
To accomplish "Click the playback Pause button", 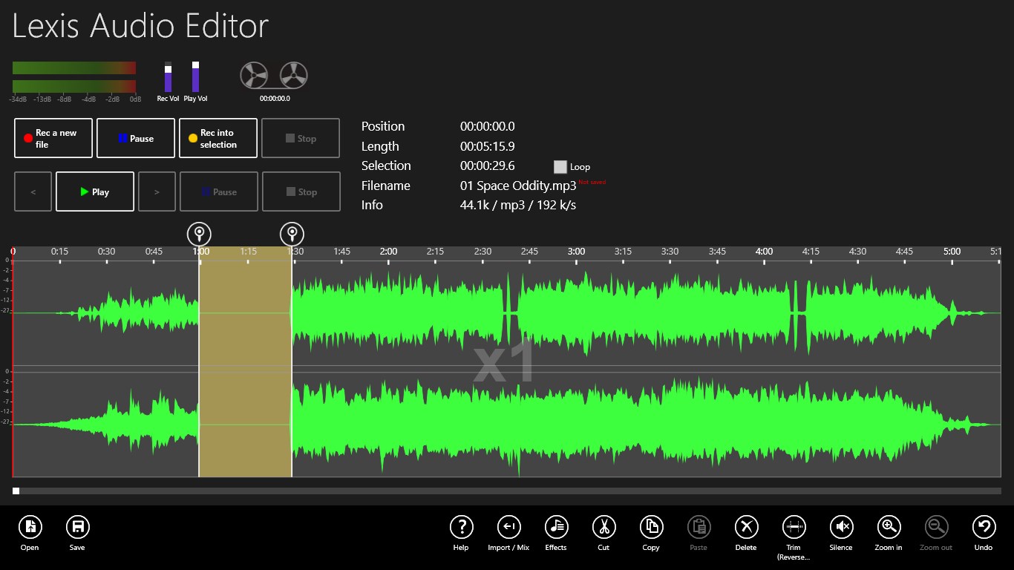I will (x=219, y=191).
